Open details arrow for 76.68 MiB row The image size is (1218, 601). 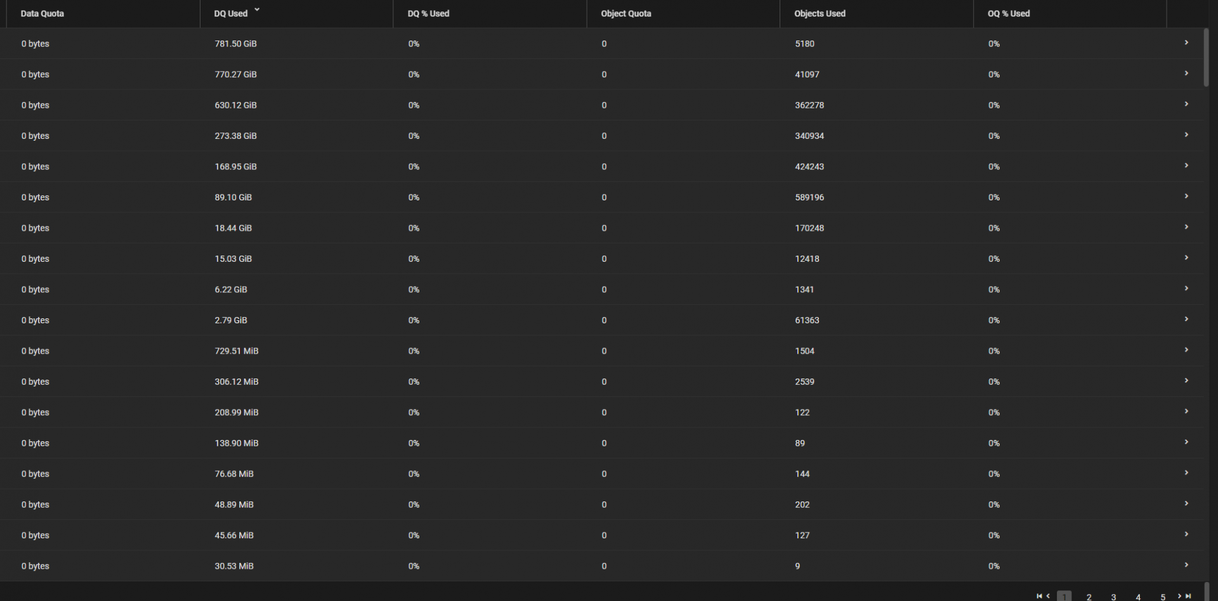pyautogui.click(x=1186, y=473)
